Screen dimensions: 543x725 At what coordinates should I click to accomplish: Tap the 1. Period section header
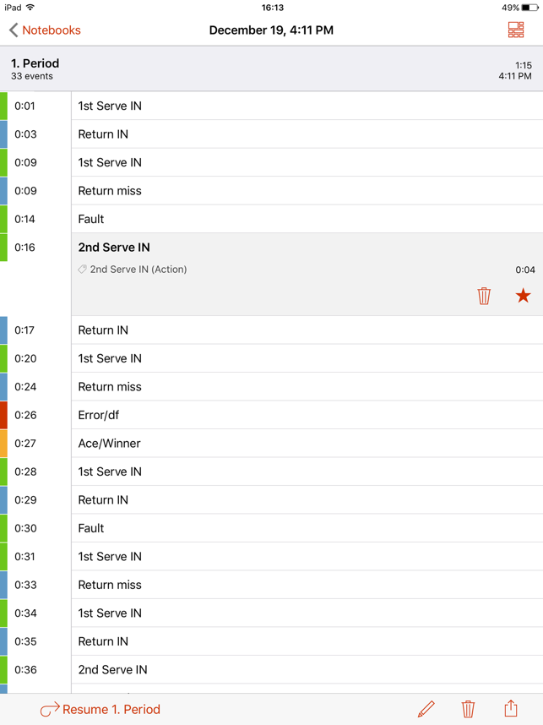click(271, 68)
